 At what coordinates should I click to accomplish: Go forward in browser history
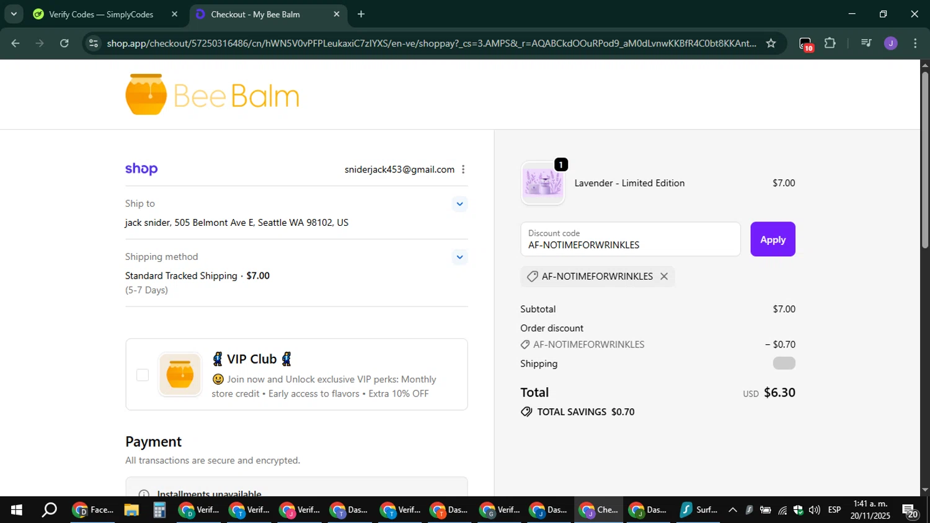[40, 43]
